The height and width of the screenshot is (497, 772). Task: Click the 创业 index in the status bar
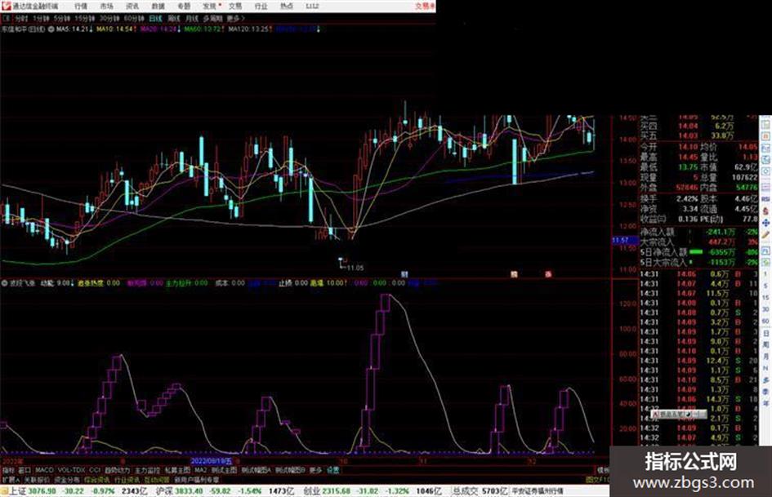point(311,491)
